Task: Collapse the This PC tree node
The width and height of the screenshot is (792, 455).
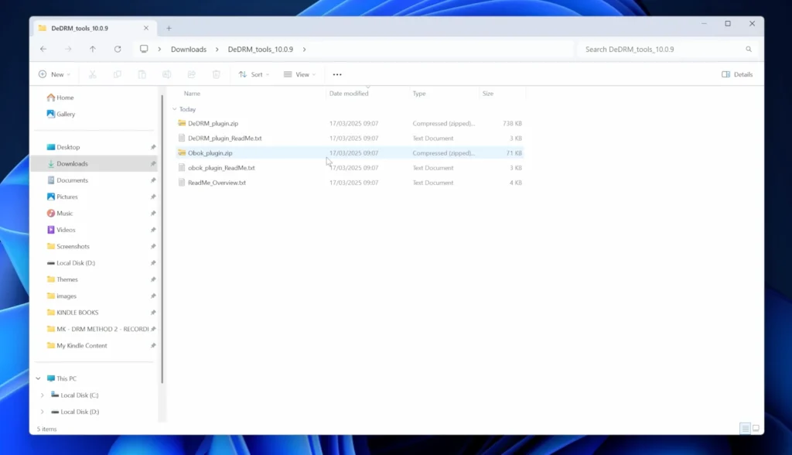Action: 39,378
